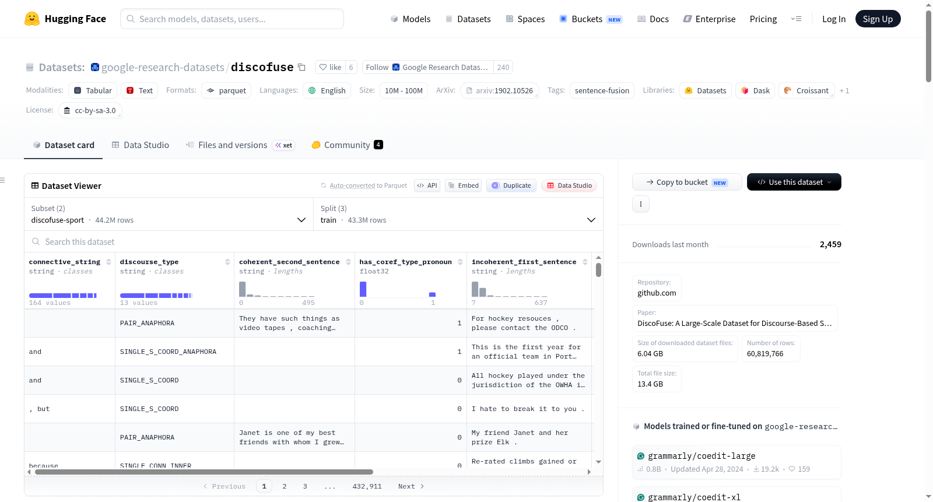Click the Hugging Face logo icon
933x502 pixels.
[x=32, y=19]
